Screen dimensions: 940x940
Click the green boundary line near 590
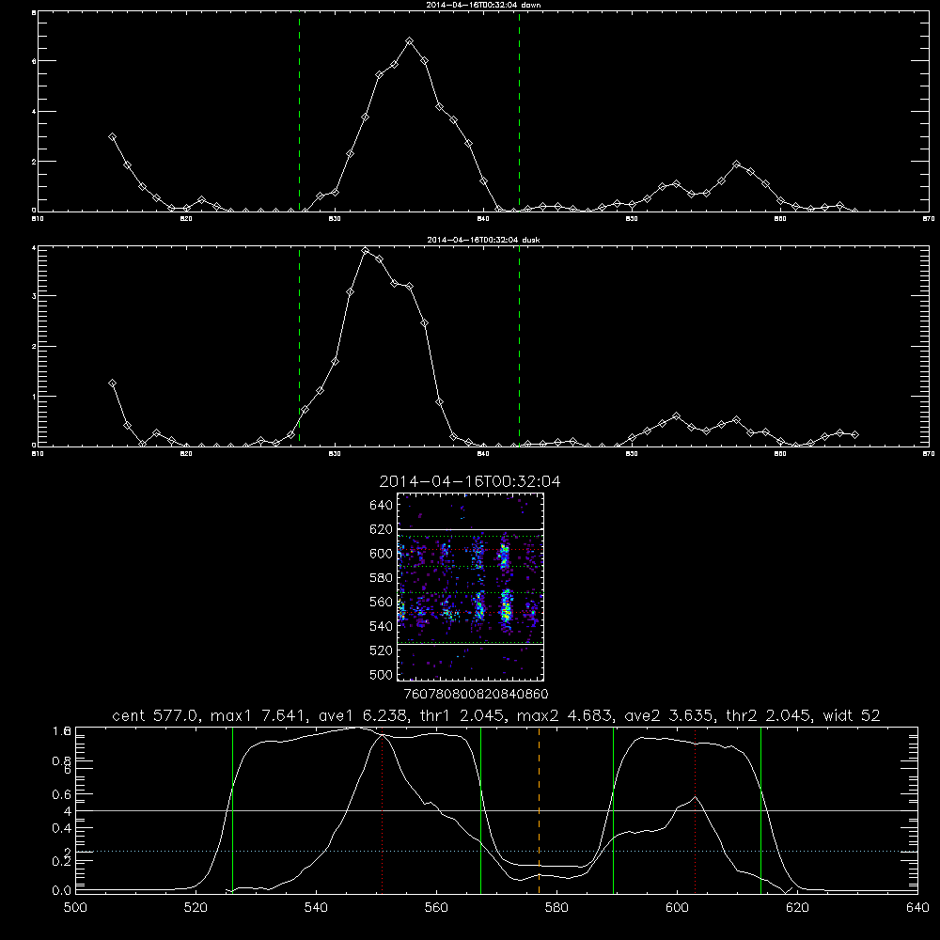point(613,809)
